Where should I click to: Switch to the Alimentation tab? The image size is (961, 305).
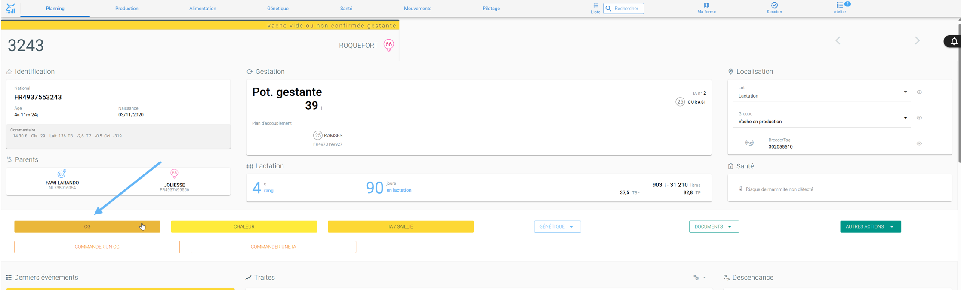coord(203,9)
